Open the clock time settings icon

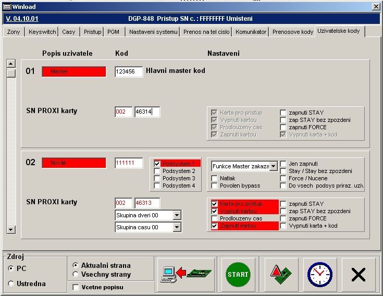point(319,275)
